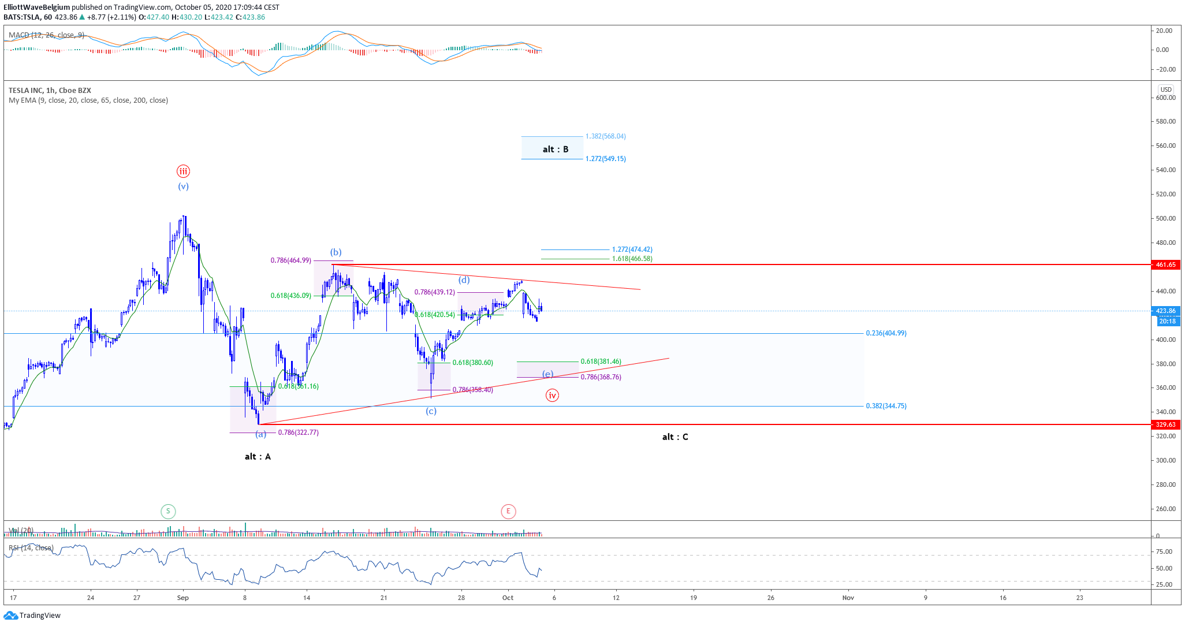
Task: Click the 1.618(466.58) Fibonacci label
Action: [632, 259]
